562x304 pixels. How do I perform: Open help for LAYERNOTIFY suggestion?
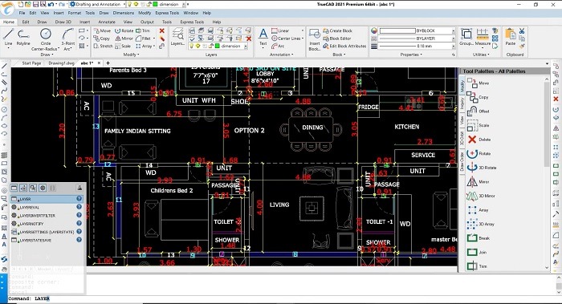[x=79, y=224]
